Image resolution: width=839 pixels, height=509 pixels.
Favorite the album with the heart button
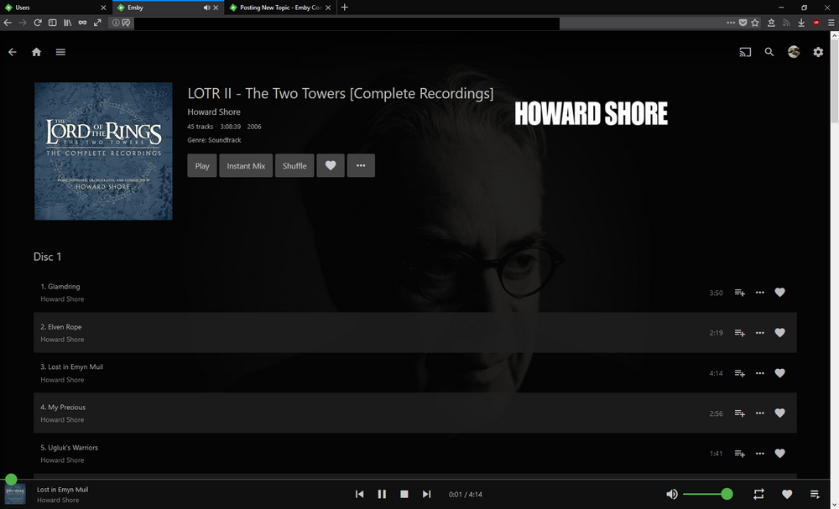click(330, 166)
